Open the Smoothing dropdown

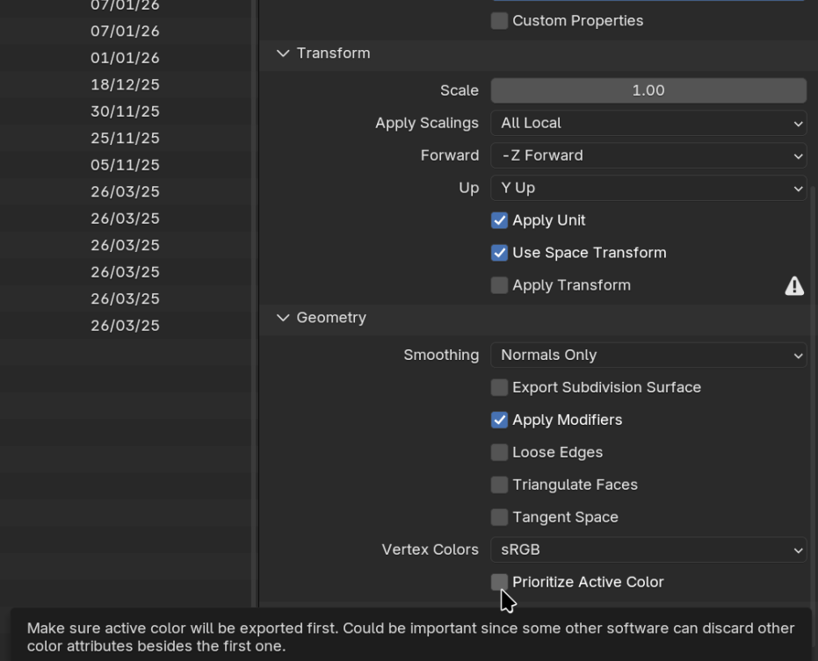point(648,355)
